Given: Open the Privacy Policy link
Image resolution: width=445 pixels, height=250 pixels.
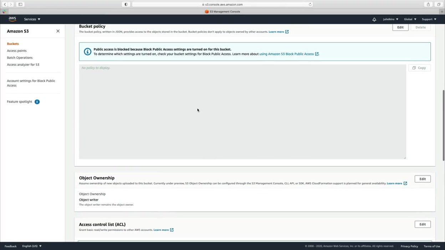Looking at the screenshot, I should click(x=409, y=246).
